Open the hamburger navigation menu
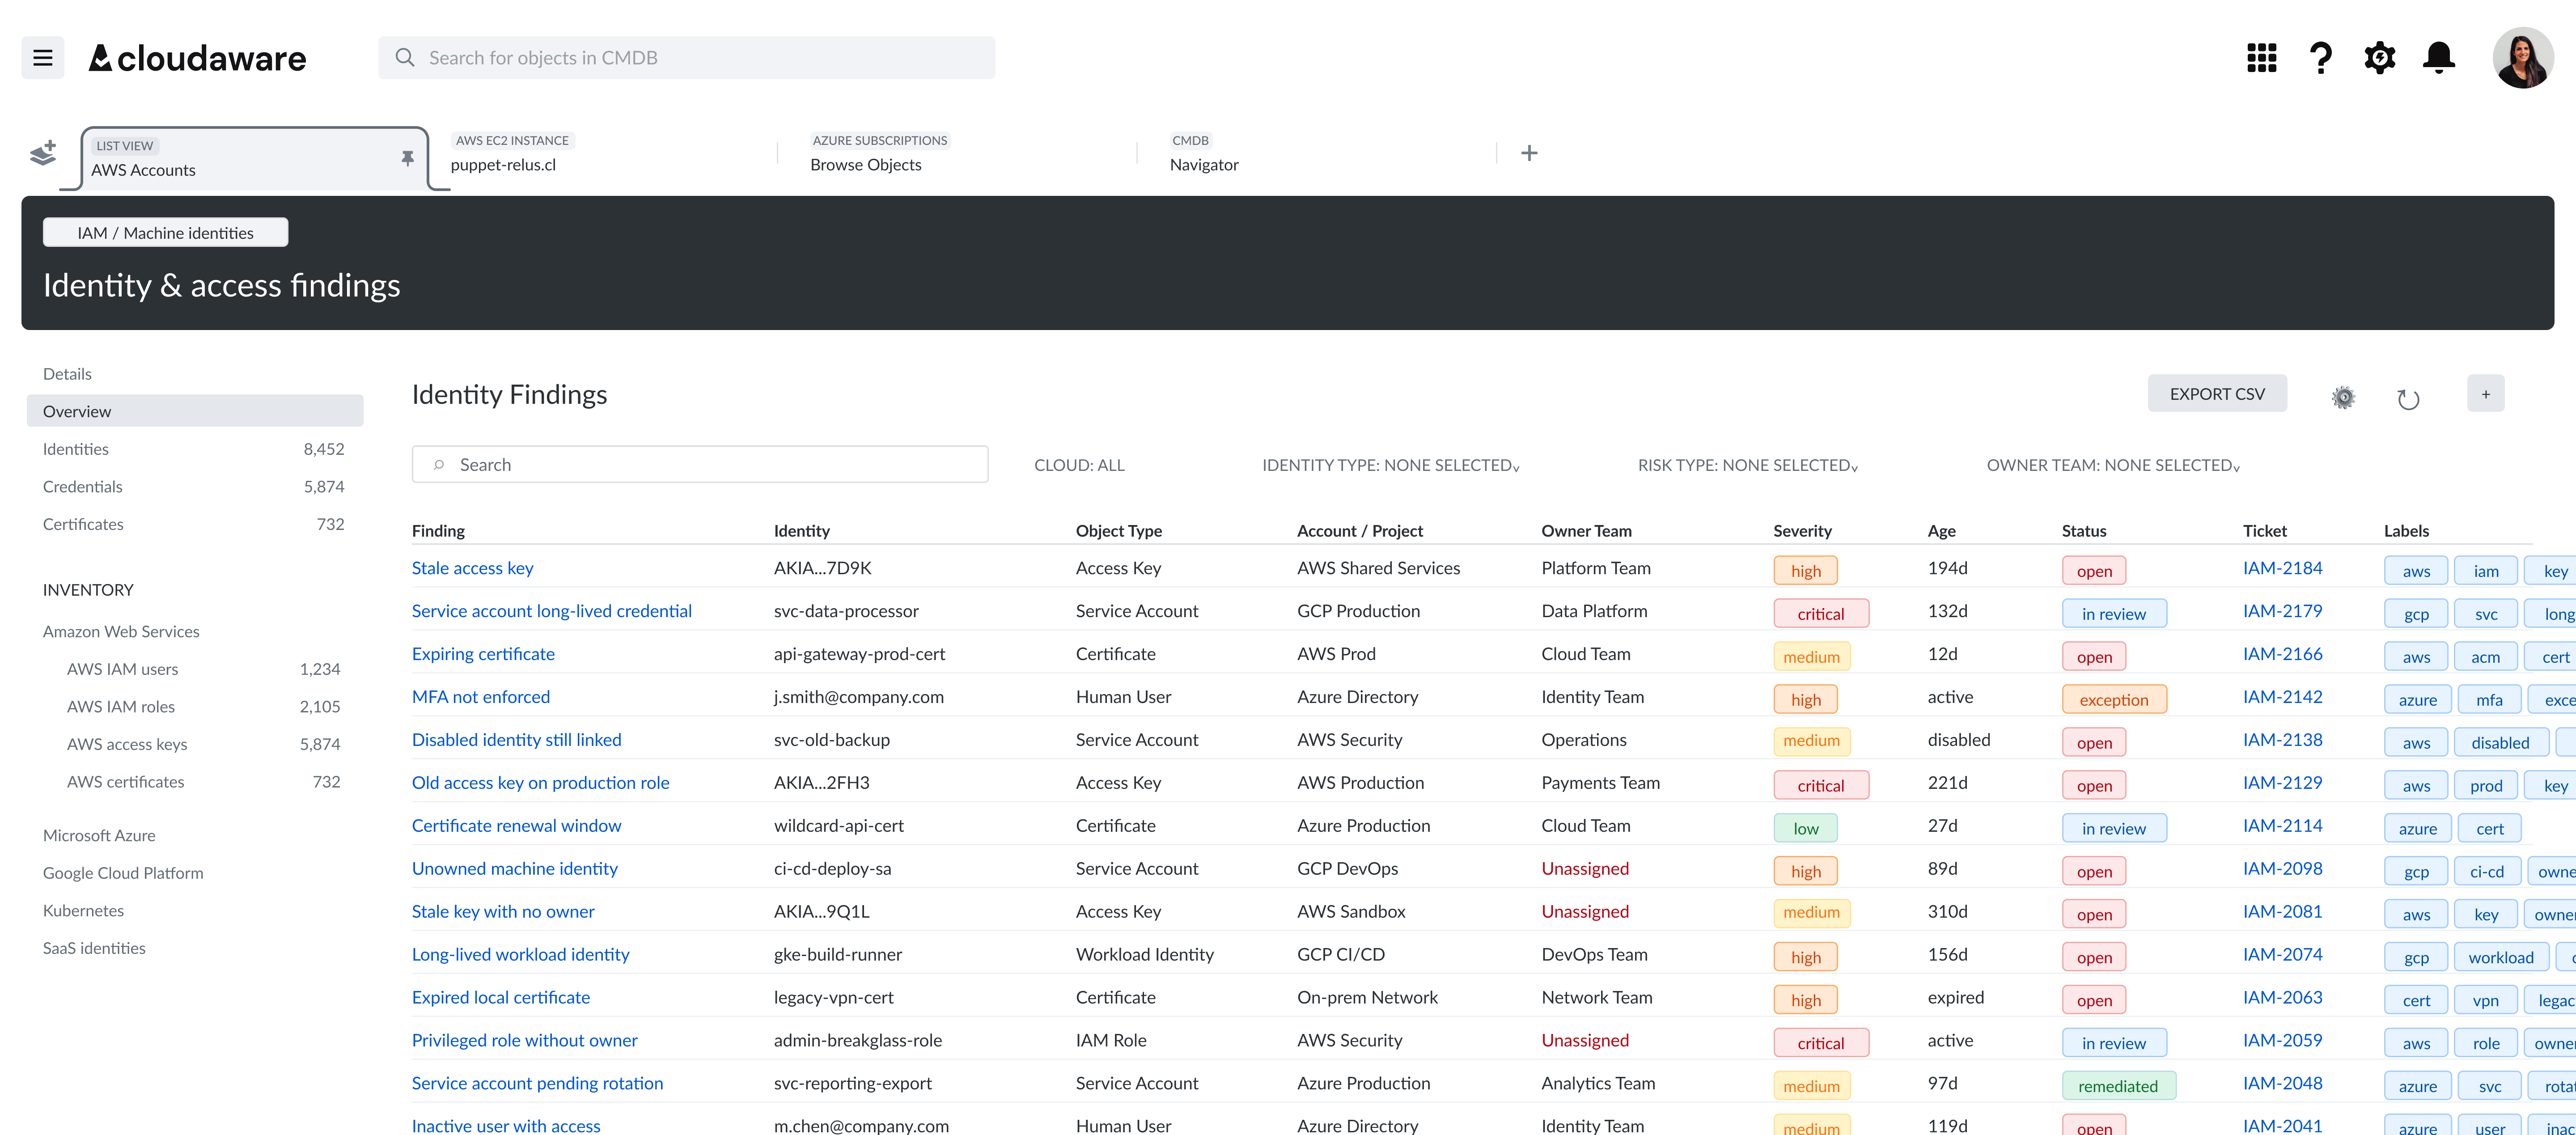The width and height of the screenshot is (2576, 1135). pyautogui.click(x=43, y=58)
